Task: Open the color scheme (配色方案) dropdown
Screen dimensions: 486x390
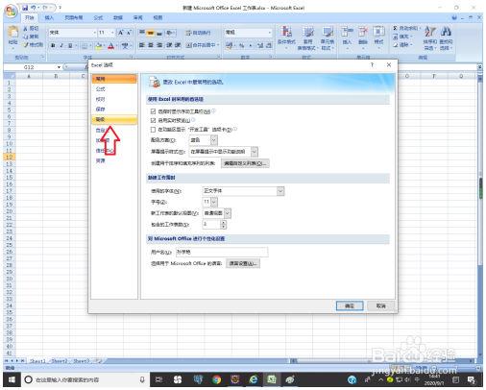Action: pyautogui.click(x=214, y=140)
